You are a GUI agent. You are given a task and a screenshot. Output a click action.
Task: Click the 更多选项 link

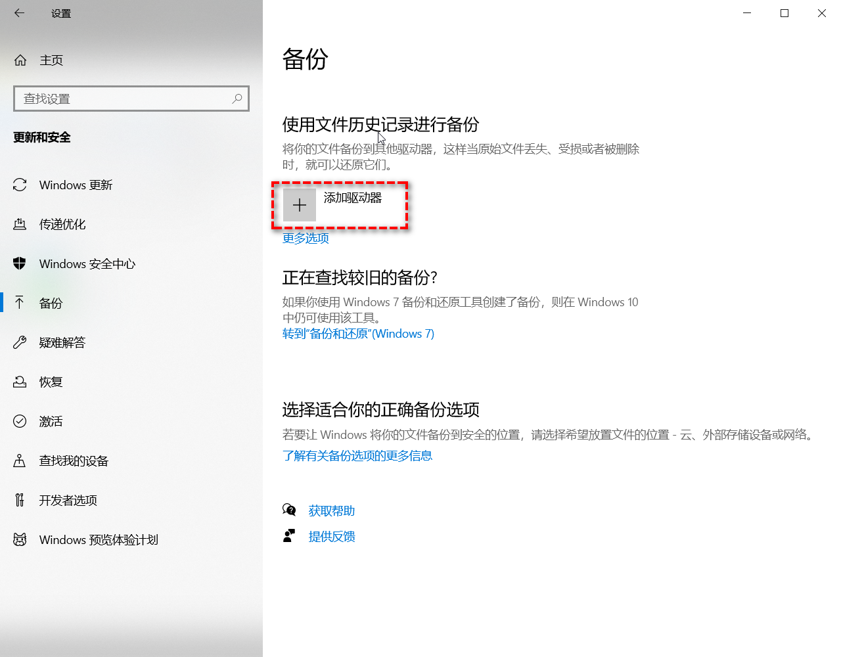(x=306, y=238)
